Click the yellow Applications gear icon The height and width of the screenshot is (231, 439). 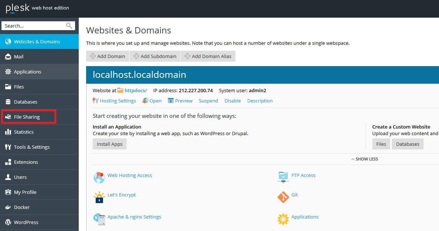pyautogui.click(x=283, y=219)
